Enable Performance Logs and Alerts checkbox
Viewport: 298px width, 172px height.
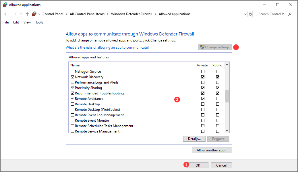72,82
